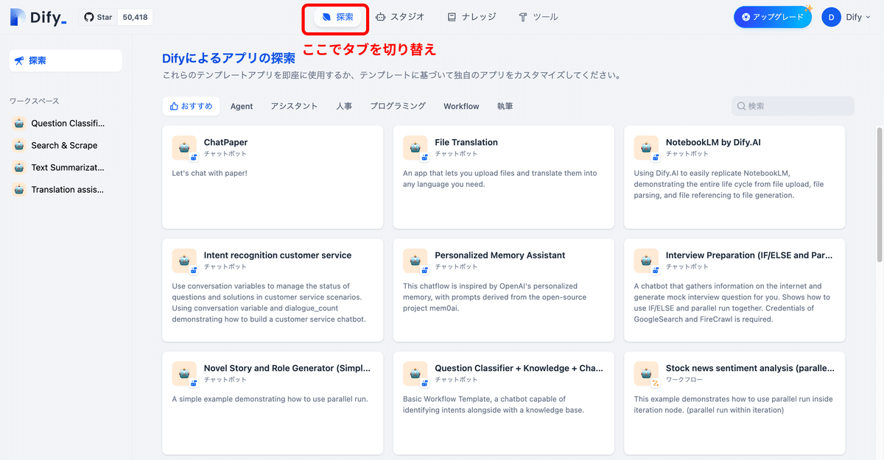Select the Search & Scrape workspace icon
The height and width of the screenshot is (460, 884).
click(x=18, y=145)
